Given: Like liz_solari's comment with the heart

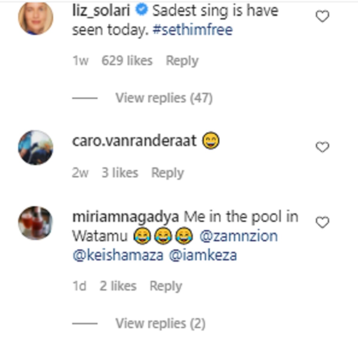Looking at the screenshot, I should coord(322,16).
